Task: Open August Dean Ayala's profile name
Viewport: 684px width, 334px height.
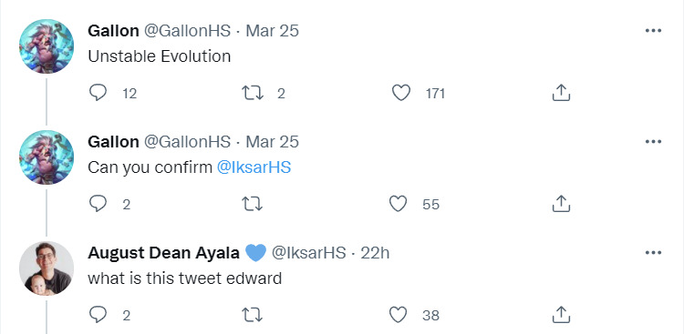Action: [x=163, y=253]
